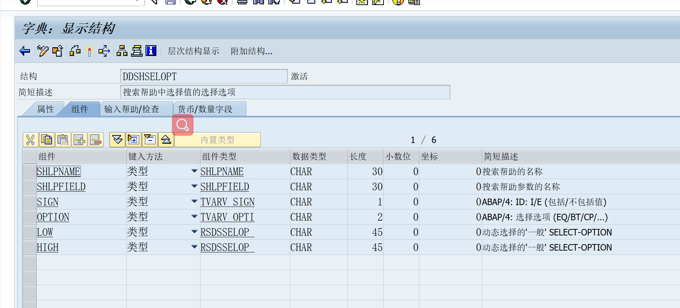Select the SIGN row using its row selector
The height and width of the screenshot is (308, 680).
(29, 202)
